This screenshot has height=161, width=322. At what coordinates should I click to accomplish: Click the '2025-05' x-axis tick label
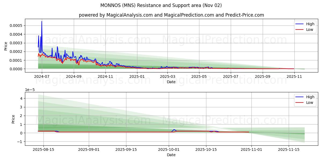[199, 76]
